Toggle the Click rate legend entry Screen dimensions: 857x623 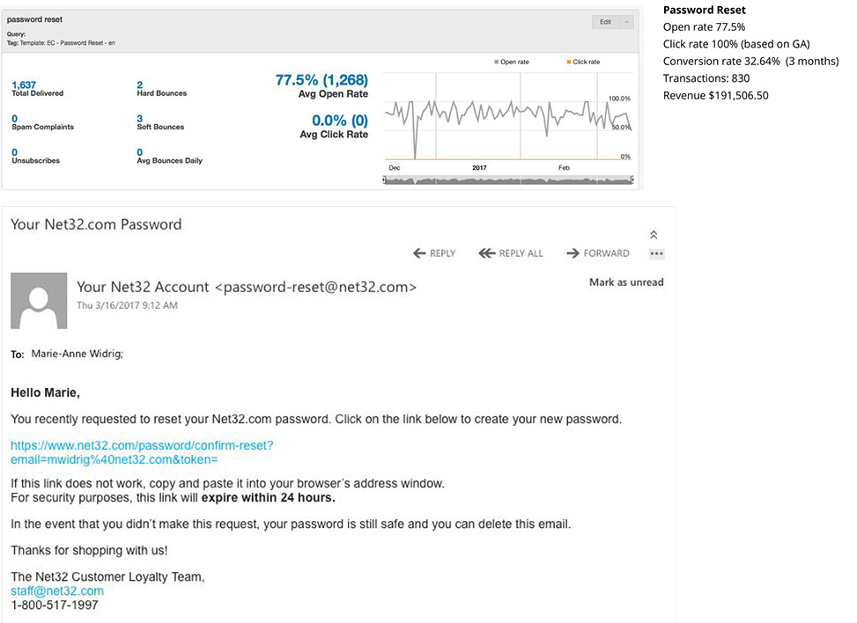583,62
